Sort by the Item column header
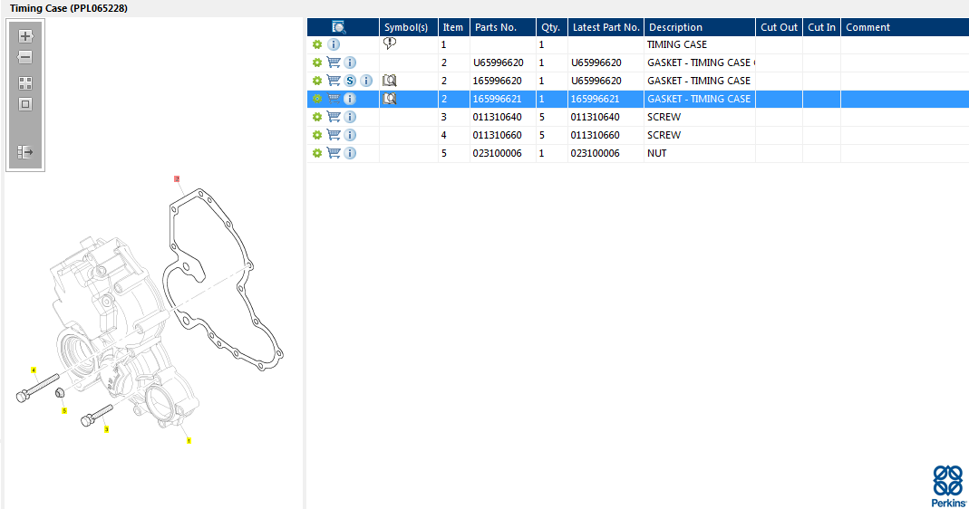Screen dimensions: 969x509 pyautogui.click(x=454, y=27)
